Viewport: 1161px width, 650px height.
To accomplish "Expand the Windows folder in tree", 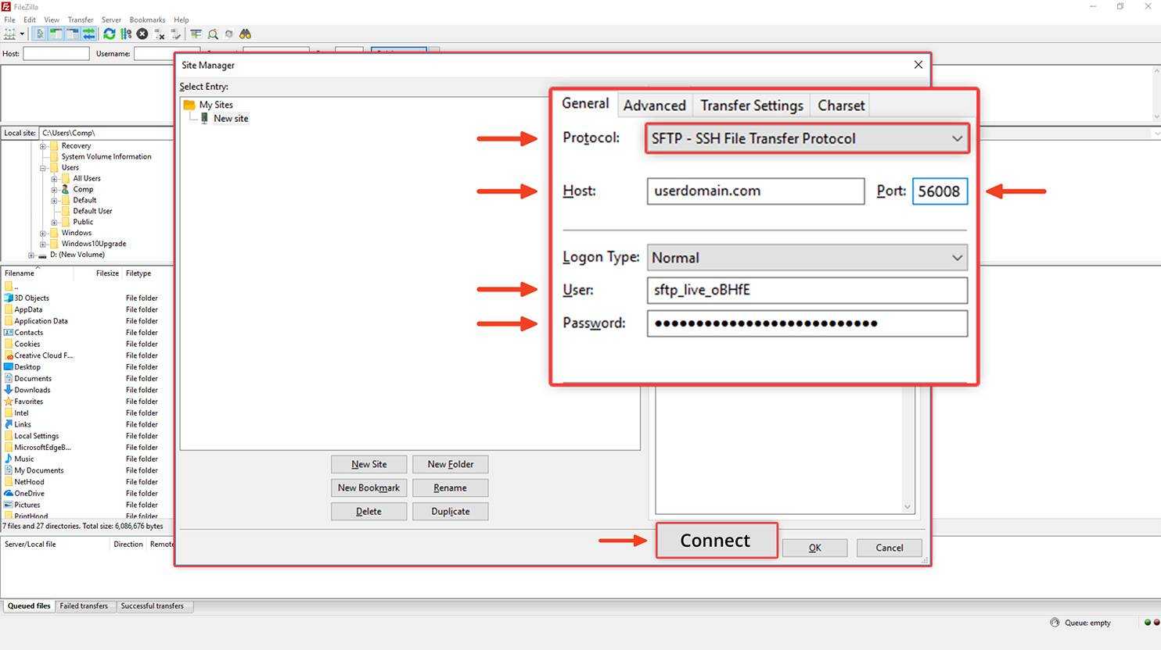I will pyautogui.click(x=43, y=233).
